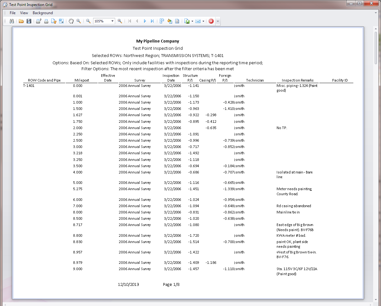Click the 'No TP.' inspection remark
The height and width of the screenshot is (306, 381).
coord(282,128)
